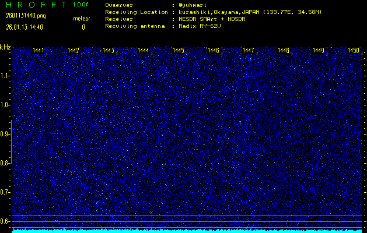
Task: Select the 1.0 kHz frequency label
Action: point(5,105)
